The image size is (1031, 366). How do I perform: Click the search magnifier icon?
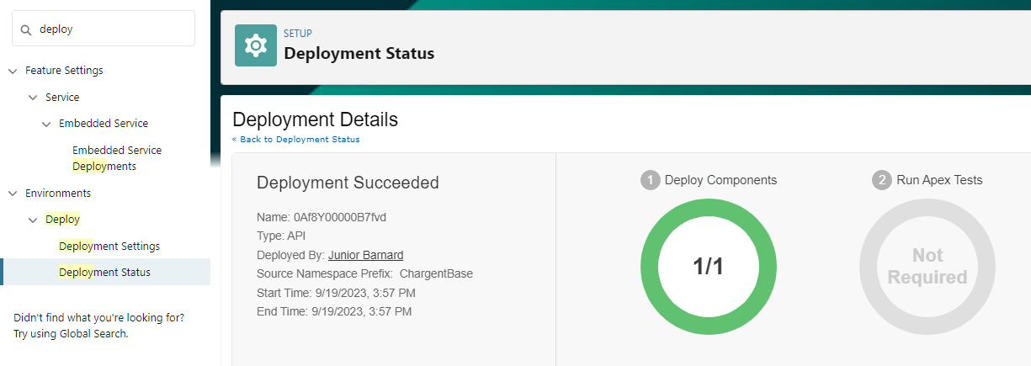coord(26,29)
